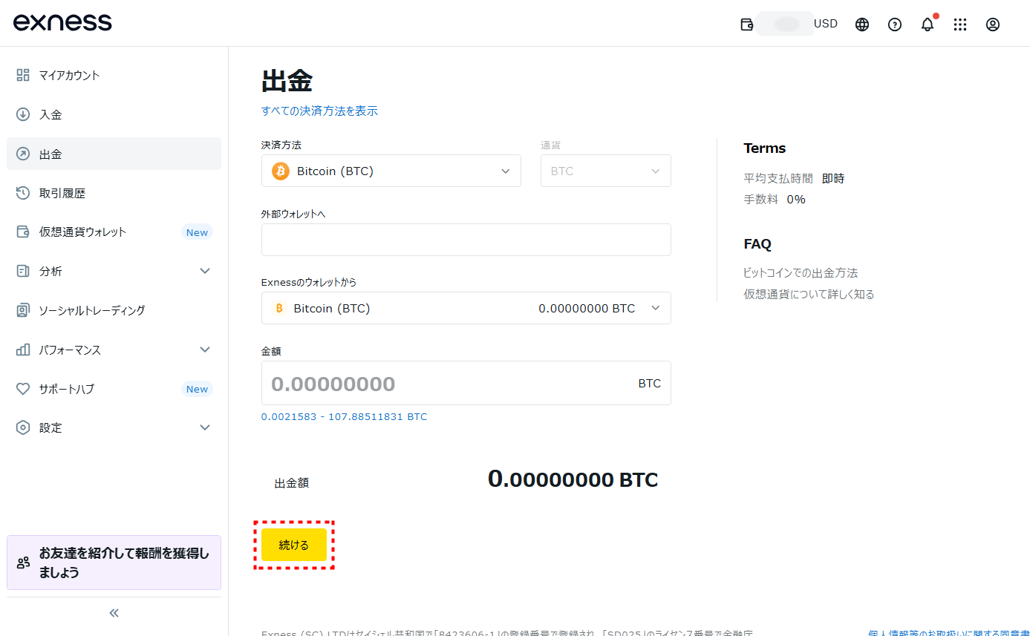1030x636 pixels.
Task: Go to 入金 in sidebar
Action: click(x=114, y=114)
